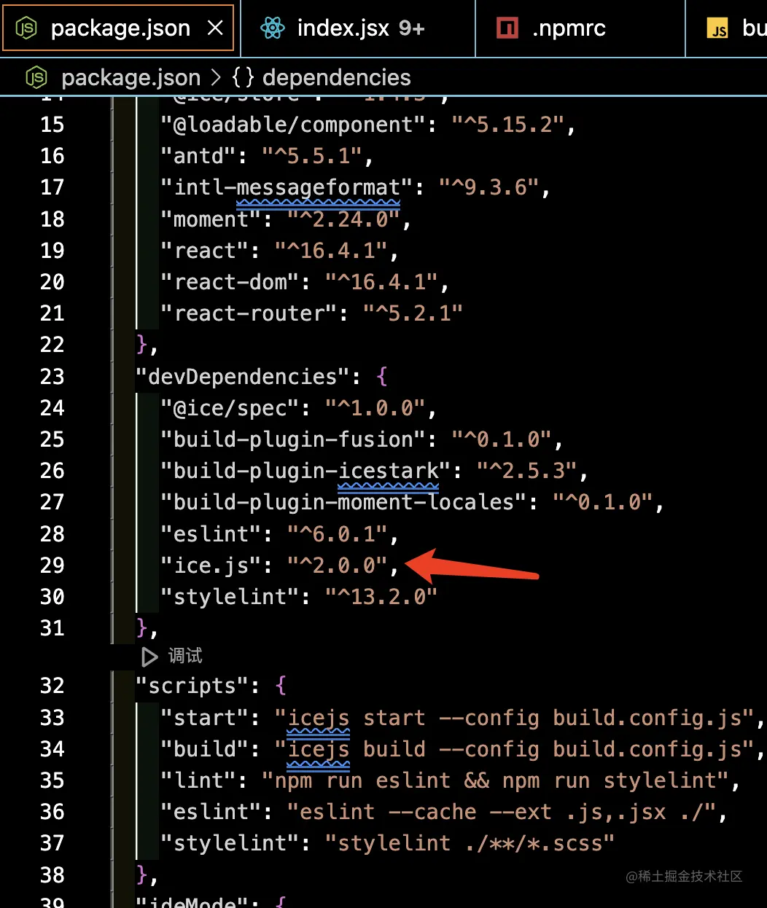This screenshot has height=908, width=767.
Task: Click the stylelint ./**/*.scss value
Action: tap(470, 843)
